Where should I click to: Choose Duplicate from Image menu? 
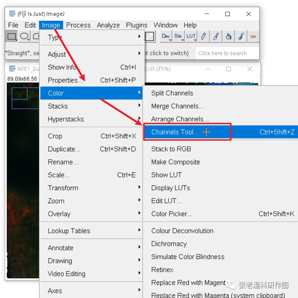click(92, 149)
